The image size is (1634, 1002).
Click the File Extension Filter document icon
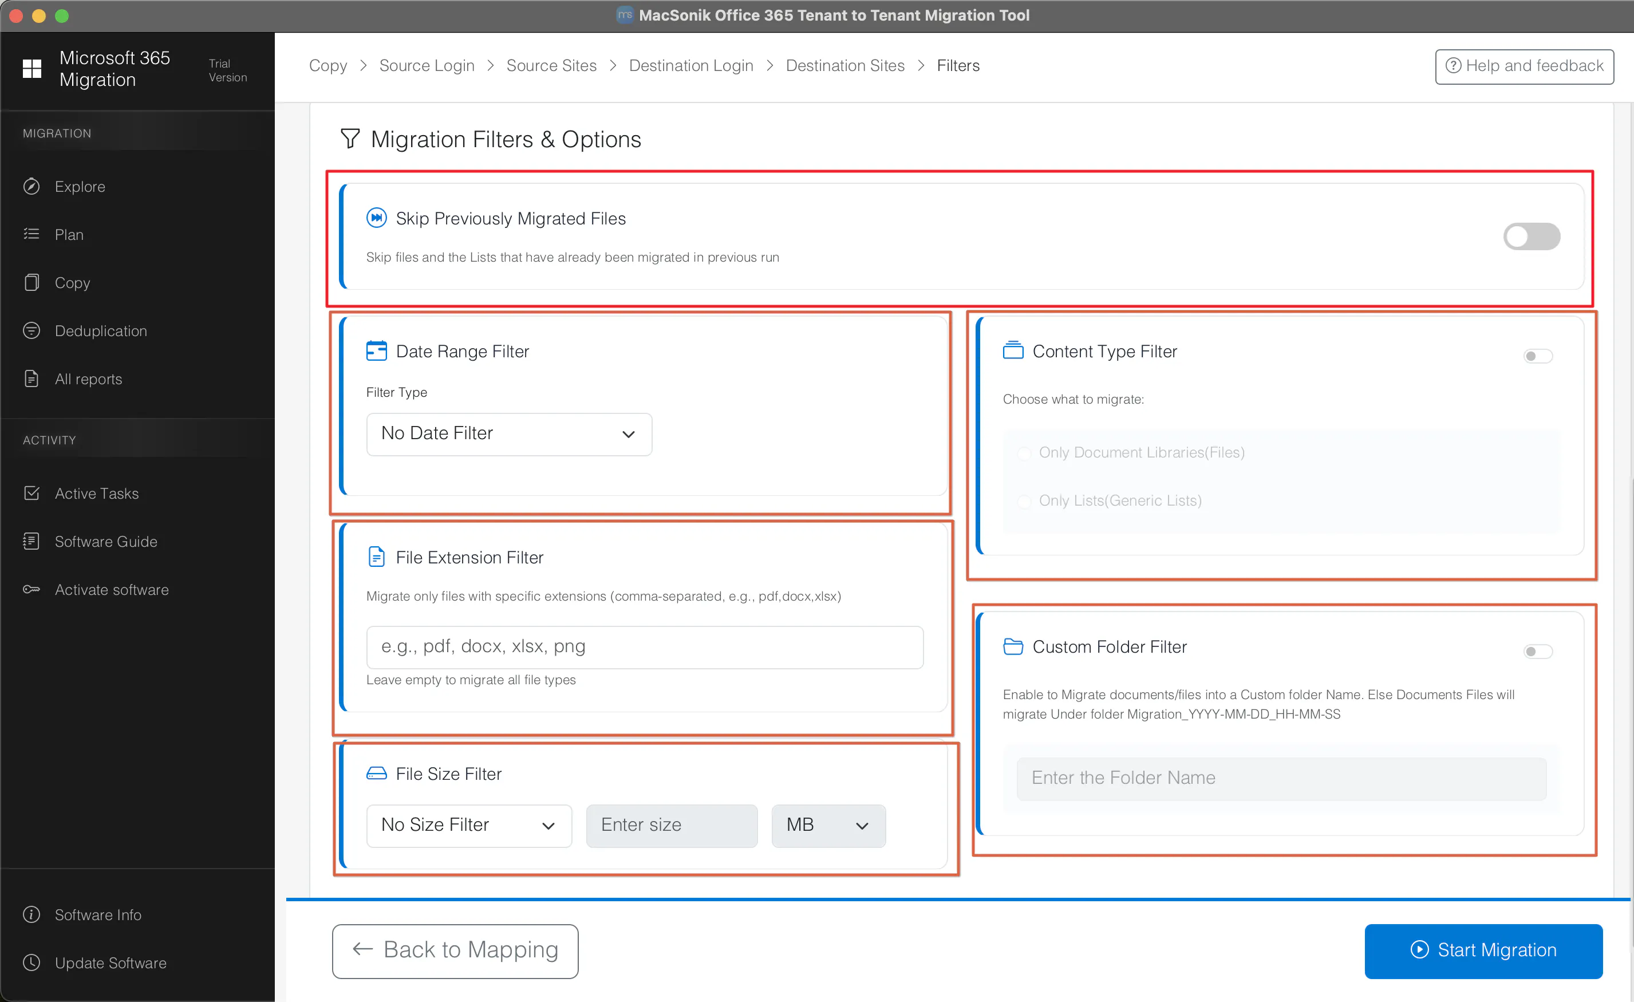(377, 557)
